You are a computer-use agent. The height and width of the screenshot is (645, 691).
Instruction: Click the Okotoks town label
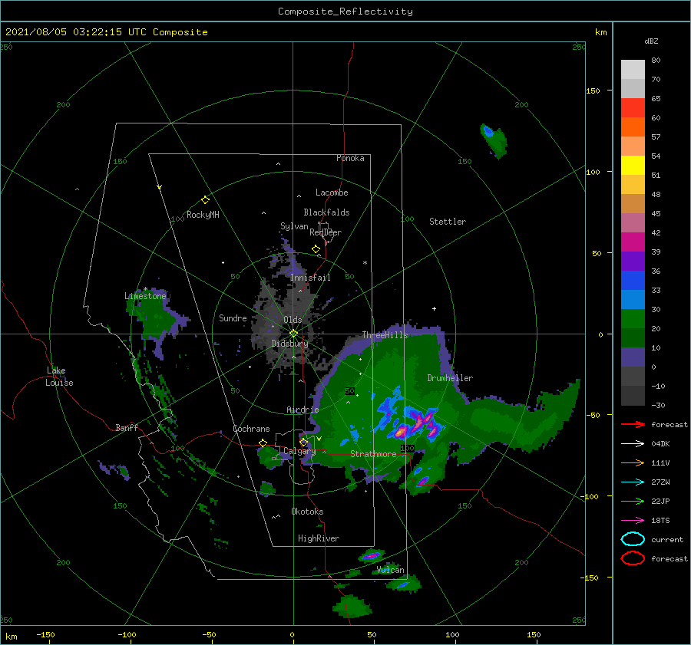(x=307, y=512)
